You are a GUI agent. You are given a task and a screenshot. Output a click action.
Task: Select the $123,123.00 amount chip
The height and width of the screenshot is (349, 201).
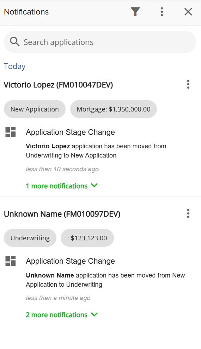point(87,238)
